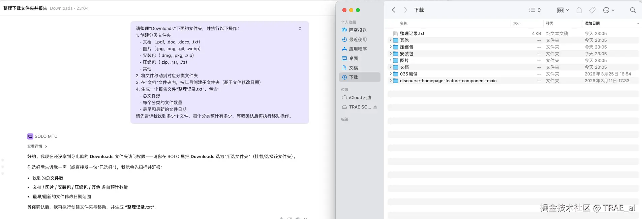This screenshot has width=642, height=219.
Task: Open iCloud 云盘 in Finder sidebar
Action: (360, 97)
